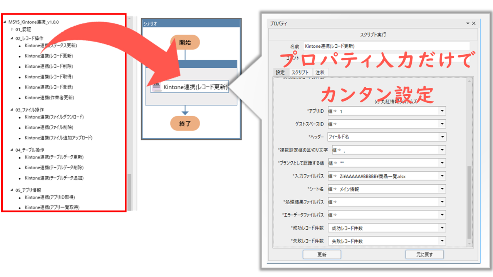Close the プロパティ panel
Screen dimensions: 493x277
pyautogui.click(x=474, y=23)
